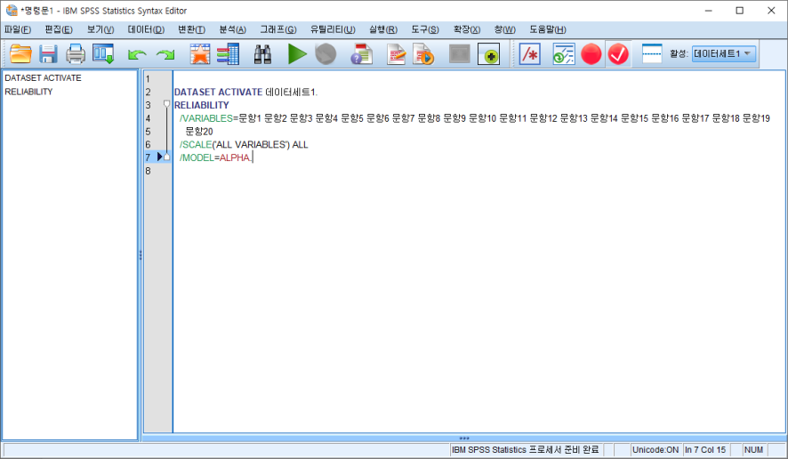Open the 분석(A) menu
Screen dimensions: 788x459
click(233, 29)
